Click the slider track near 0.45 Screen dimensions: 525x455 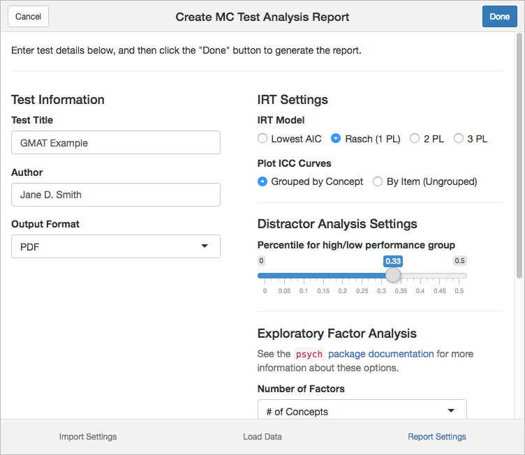click(x=440, y=276)
